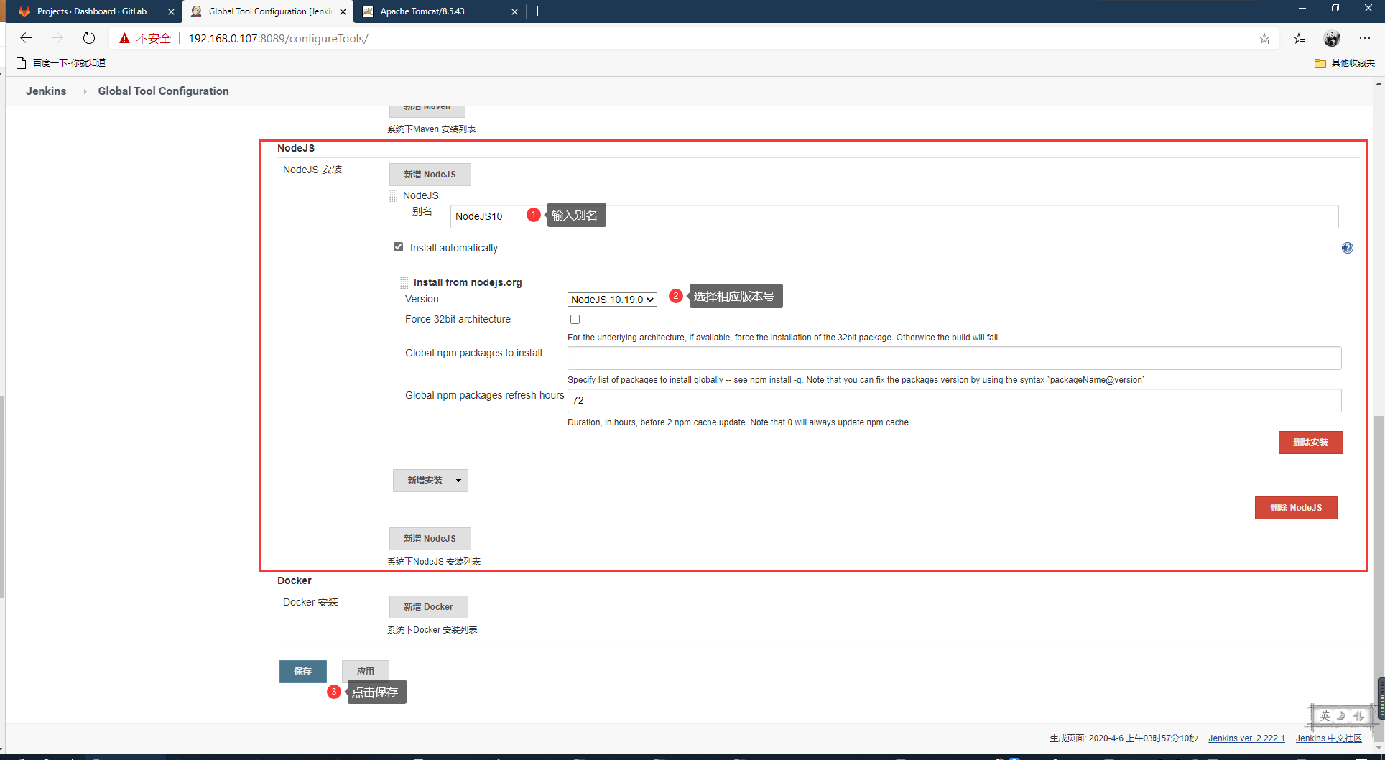The height and width of the screenshot is (760, 1385).
Task: Expand the 新增安装 dropdown button
Action: 458,481
